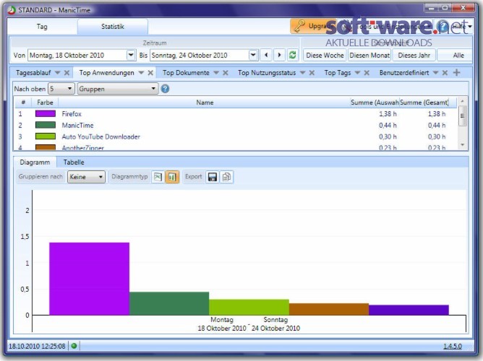
Task: Click the purple Firefox bar in chart
Action: click(90, 279)
